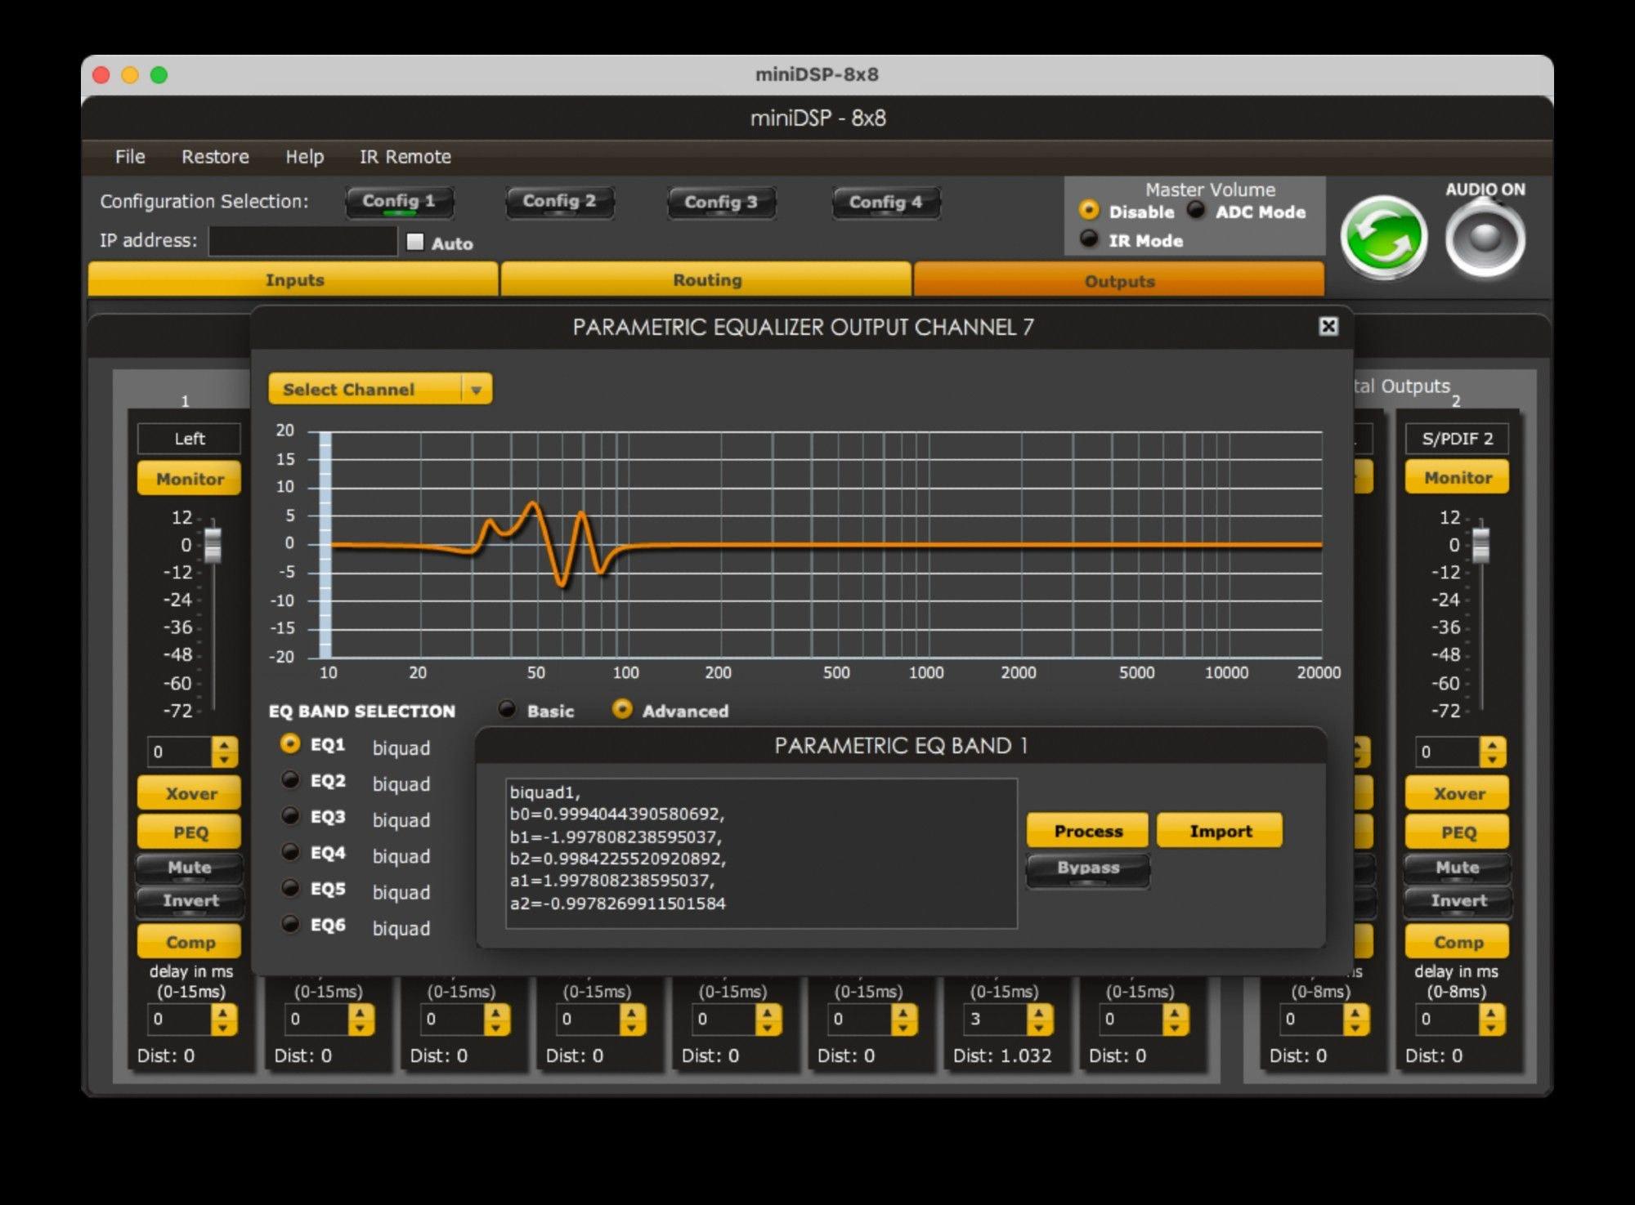Open the Select Channel dropdown
This screenshot has height=1205, width=1635.
coord(380,389)
